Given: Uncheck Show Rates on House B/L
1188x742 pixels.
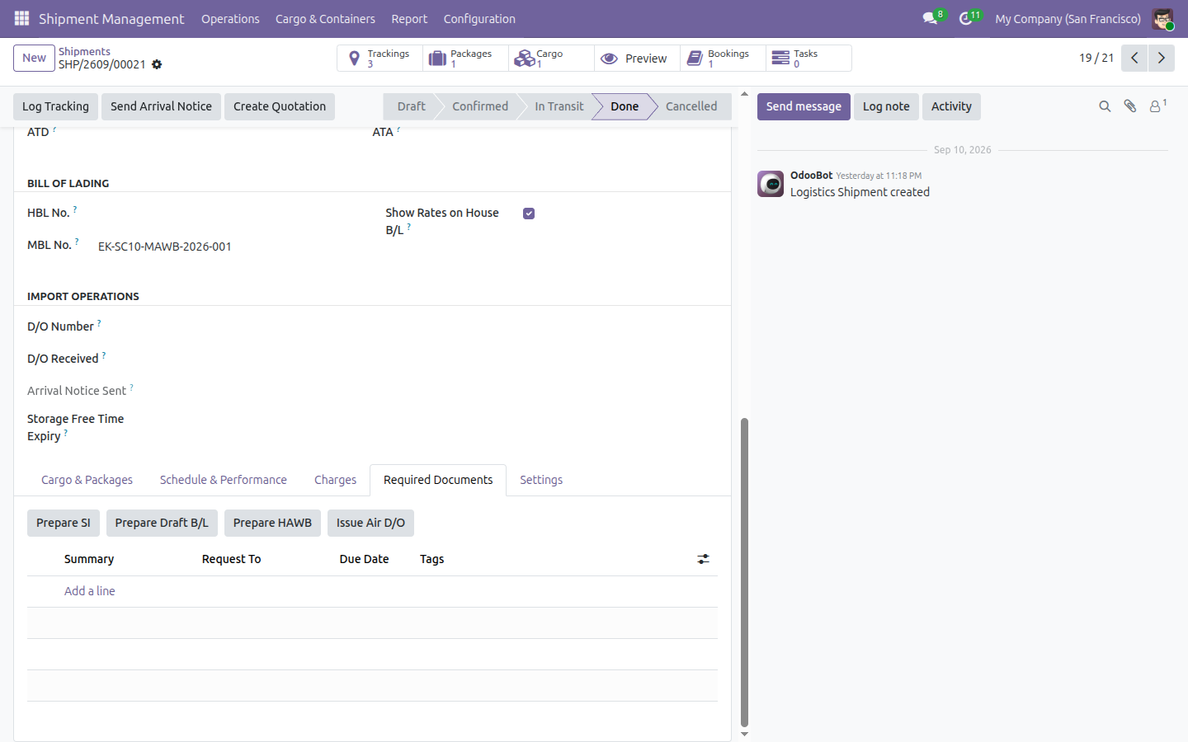Looking at the screenshot, I should pyautogui.click(x=529, y=214).
